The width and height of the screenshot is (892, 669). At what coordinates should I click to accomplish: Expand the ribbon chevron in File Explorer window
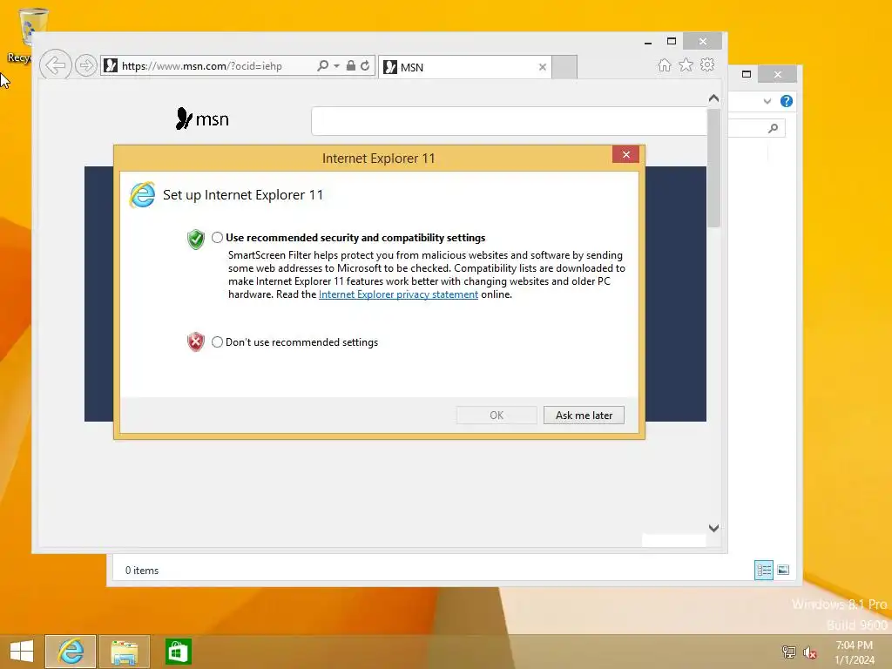click(767, 101)
